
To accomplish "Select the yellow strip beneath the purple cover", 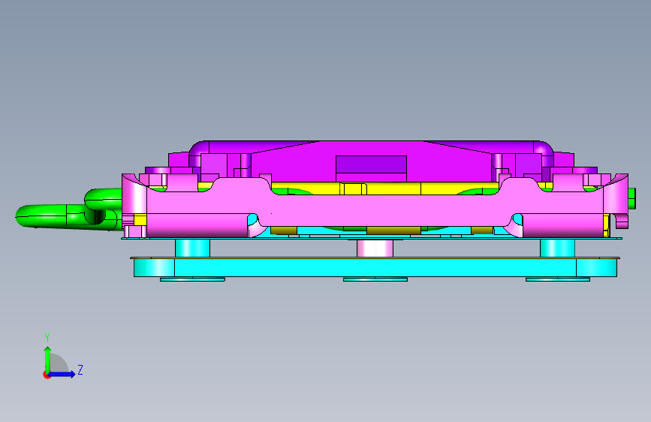I will 384,188.
